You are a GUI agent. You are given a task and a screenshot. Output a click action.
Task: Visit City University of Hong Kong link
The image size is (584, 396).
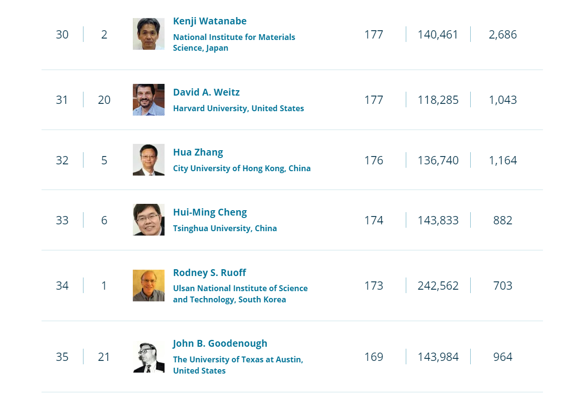[x=242, y=168]
